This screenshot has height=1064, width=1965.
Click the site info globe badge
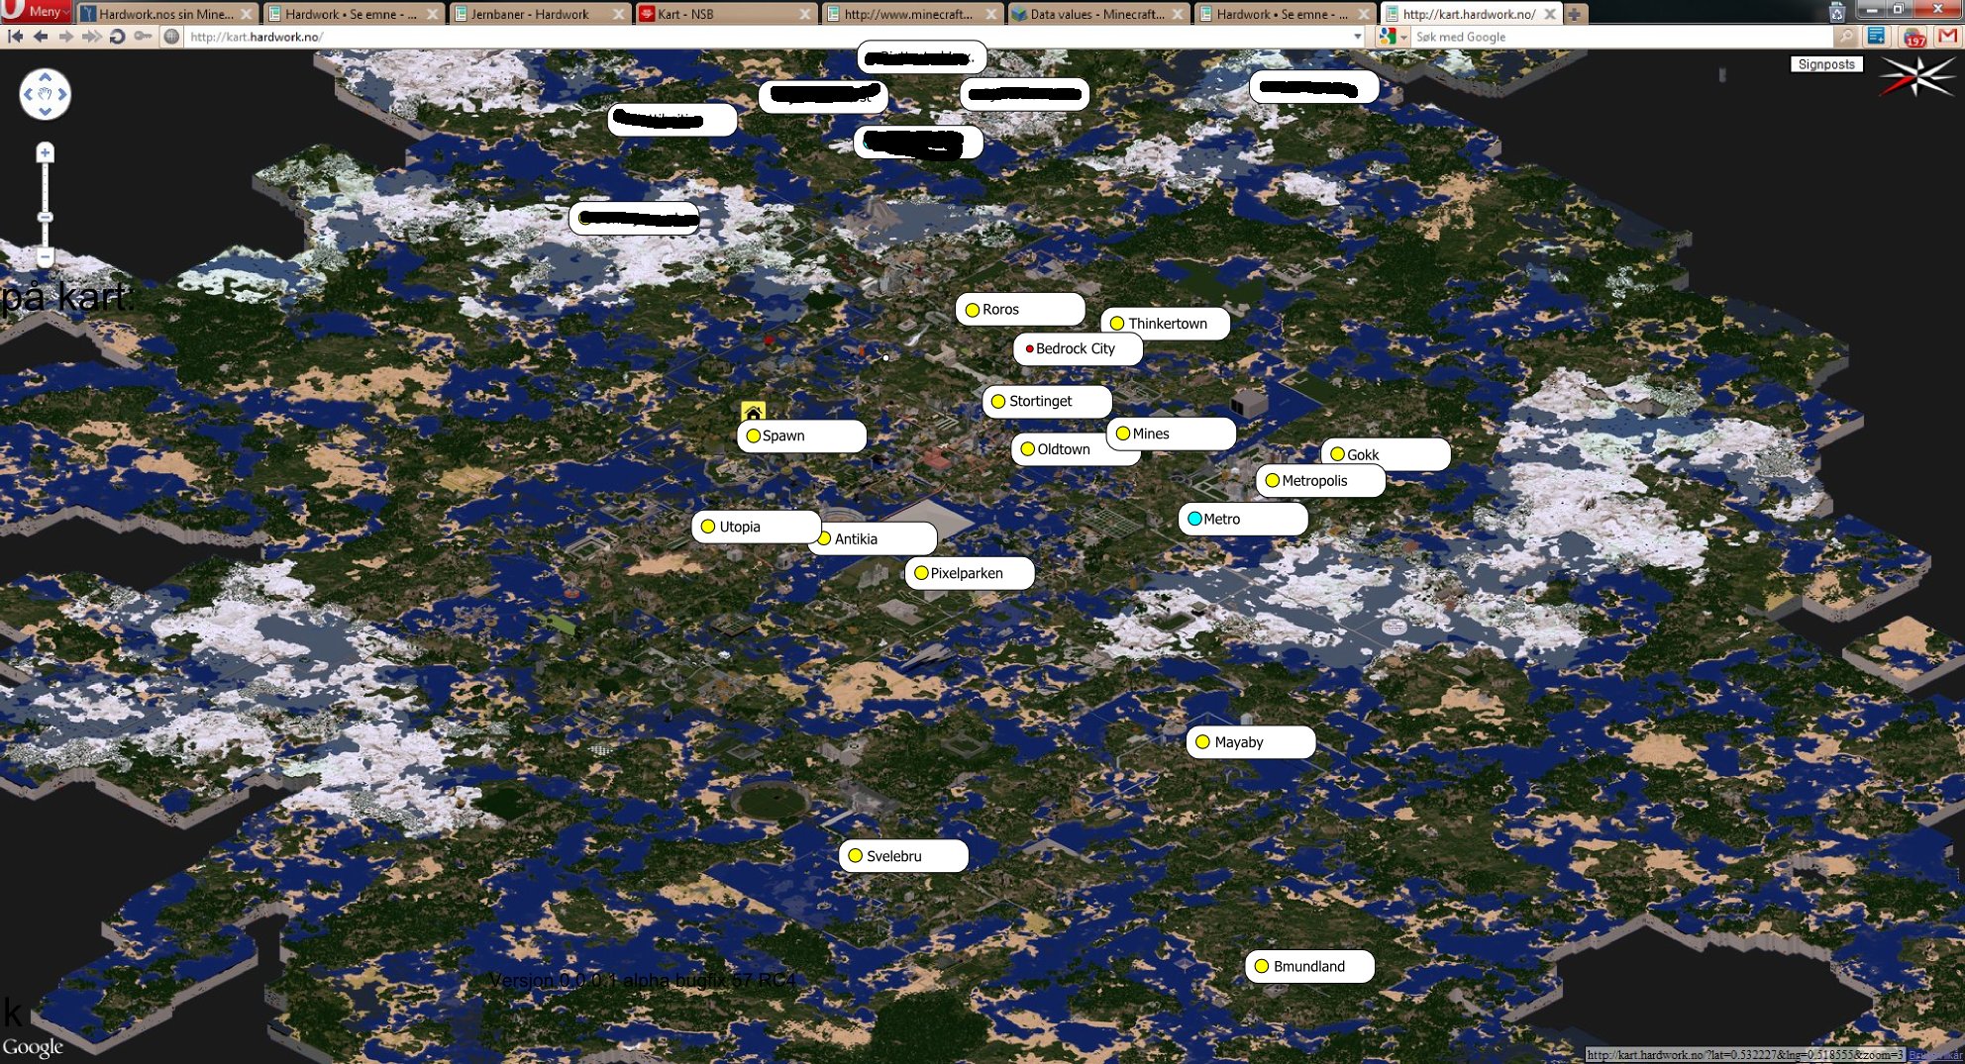(x=171, y=37)
